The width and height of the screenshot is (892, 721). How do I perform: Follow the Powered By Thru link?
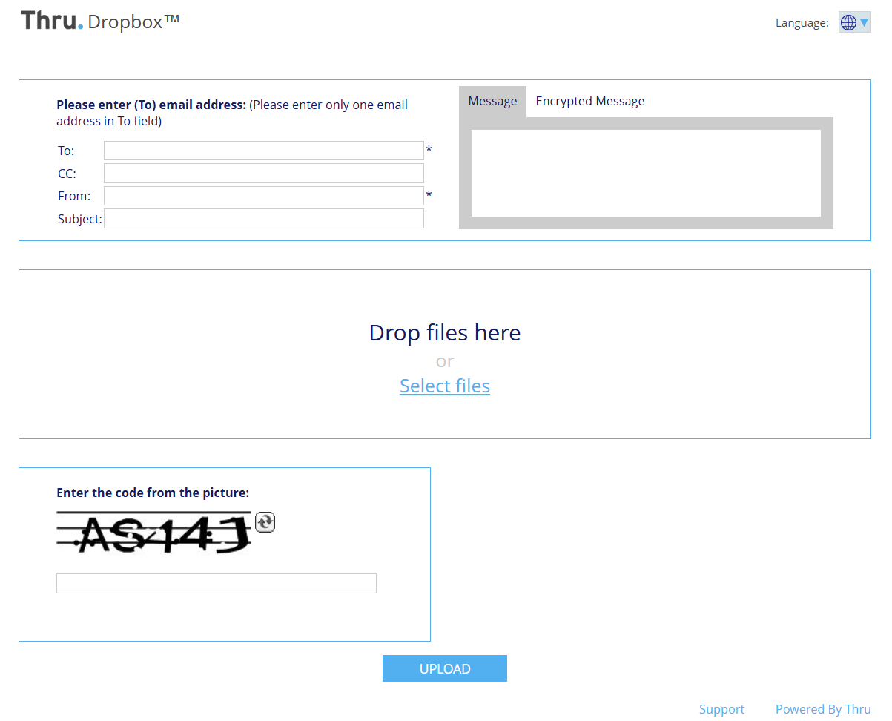(822, 709)
